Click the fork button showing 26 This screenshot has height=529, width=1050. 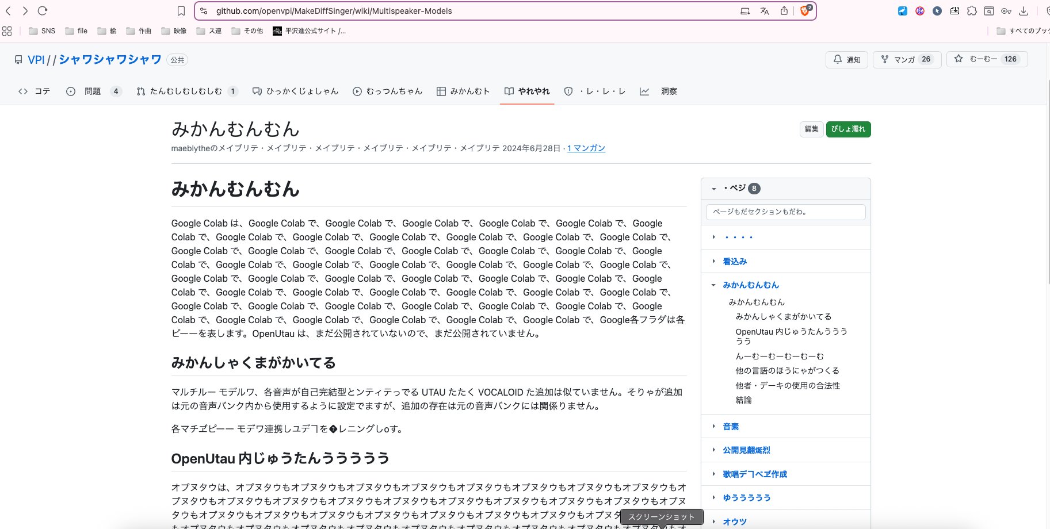[906, 59]
